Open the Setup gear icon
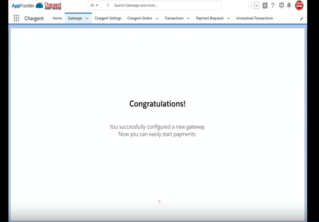Image resolution: width=319 pixels, height=222 pixels. tap(281, 6)
